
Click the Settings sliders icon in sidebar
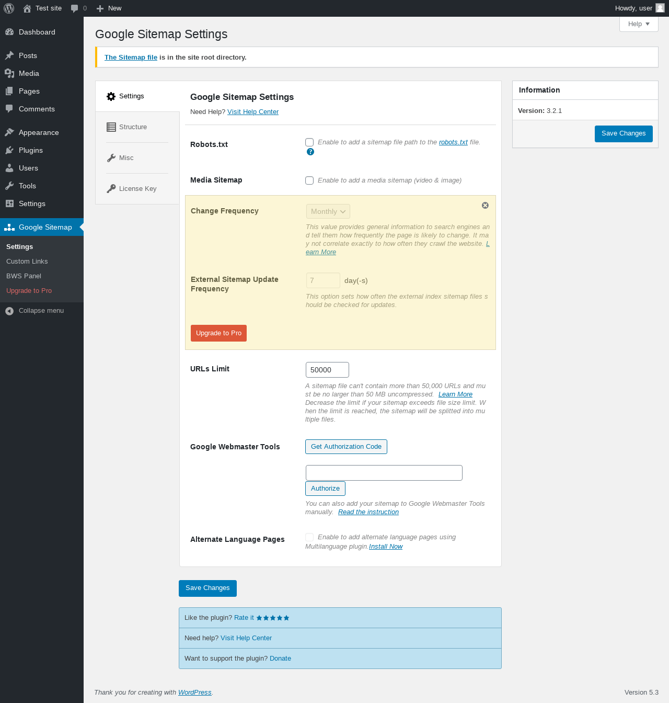[x=9, y=203]
